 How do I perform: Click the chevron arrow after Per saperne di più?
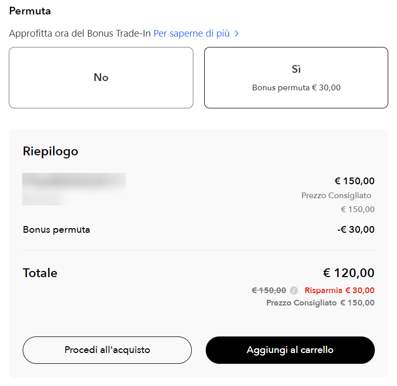click(237, 34)
